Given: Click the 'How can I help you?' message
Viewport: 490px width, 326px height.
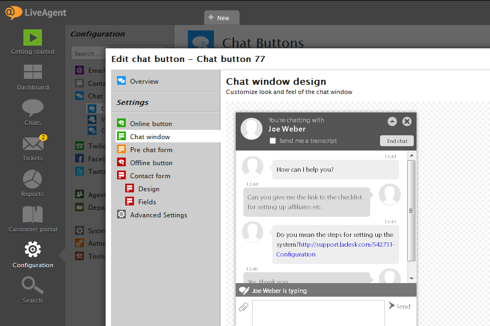Looking at the screenshot, I should (x=335, y=170).
